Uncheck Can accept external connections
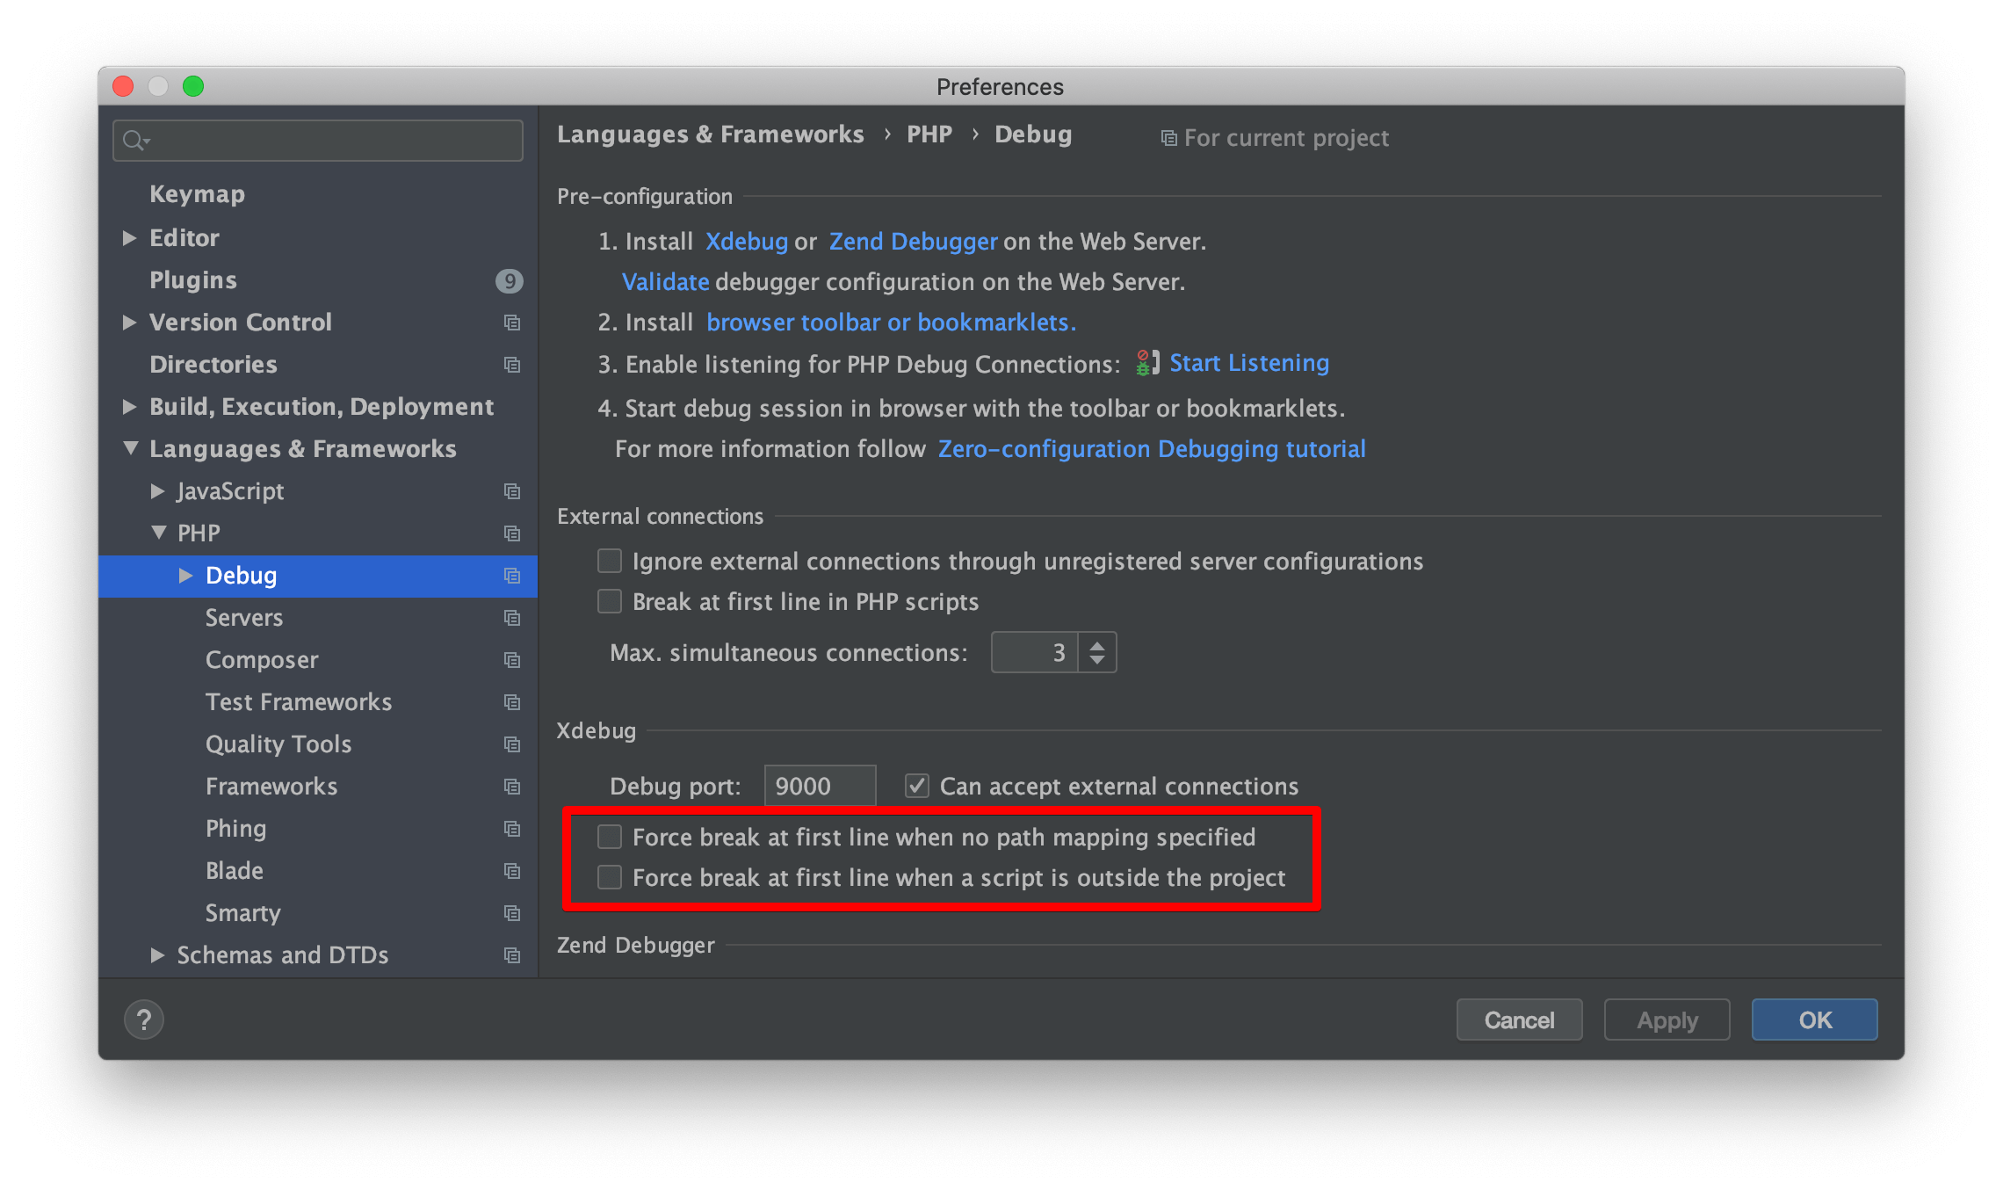Image resolution: width=2003 pixels, height=1190 pixels. click(917, 786)
